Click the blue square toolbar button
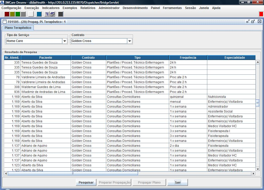The width and height of the screenshot is (264, 190). coord(39,14)
